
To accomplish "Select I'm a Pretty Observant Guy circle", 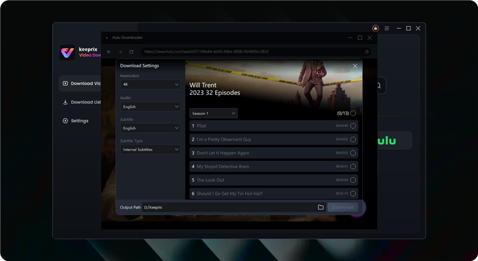I will pos(353,139).
